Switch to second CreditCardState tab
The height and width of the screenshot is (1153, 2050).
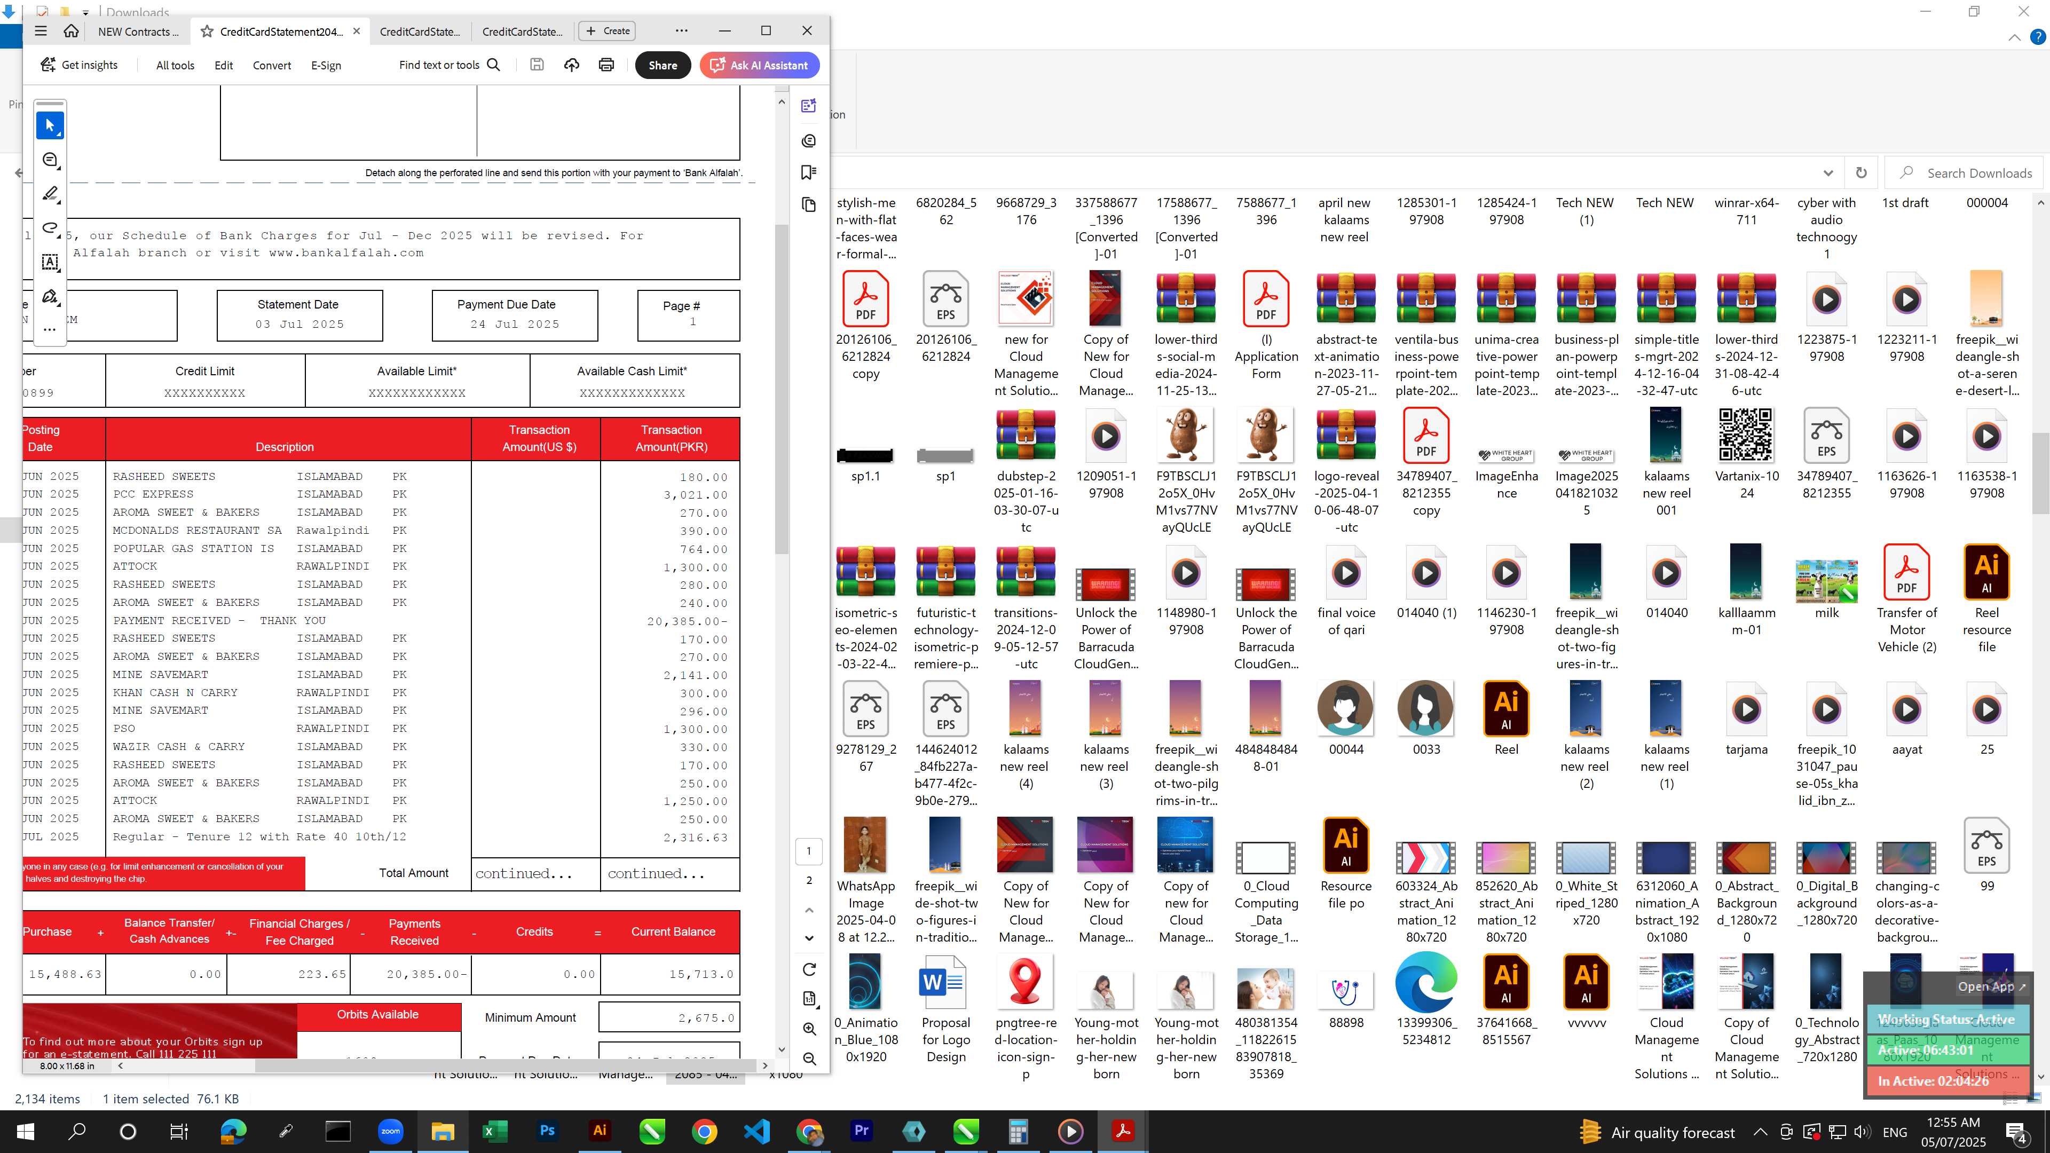click(420, 31)
